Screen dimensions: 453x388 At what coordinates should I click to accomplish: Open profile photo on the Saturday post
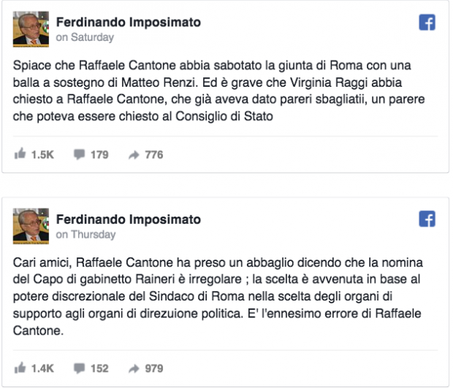click(x=31, y=29)
